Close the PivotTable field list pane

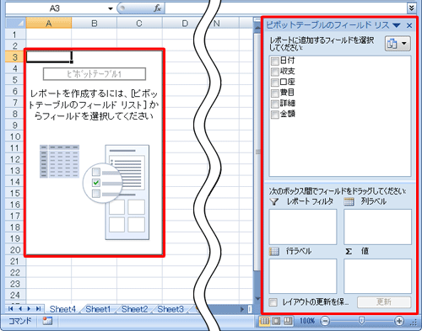tap(409, 25)
